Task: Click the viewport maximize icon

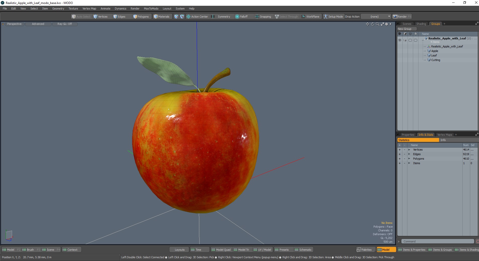Action: pyautogui.click(x=382, y=24)
